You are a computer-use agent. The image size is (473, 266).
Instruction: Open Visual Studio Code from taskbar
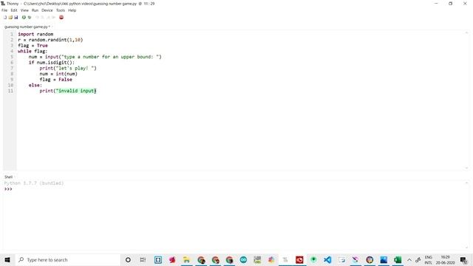click(327, 259)
